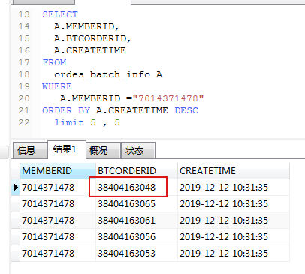
Task: Select CREATETIME cell in row 38404163056
Action: pos(234,237)
